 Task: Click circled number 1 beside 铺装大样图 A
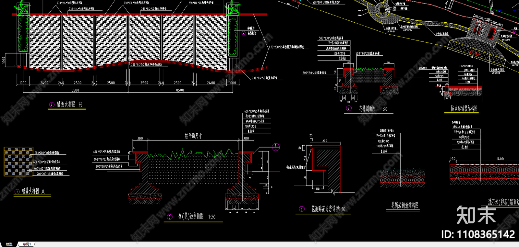[x=17, y=192]
